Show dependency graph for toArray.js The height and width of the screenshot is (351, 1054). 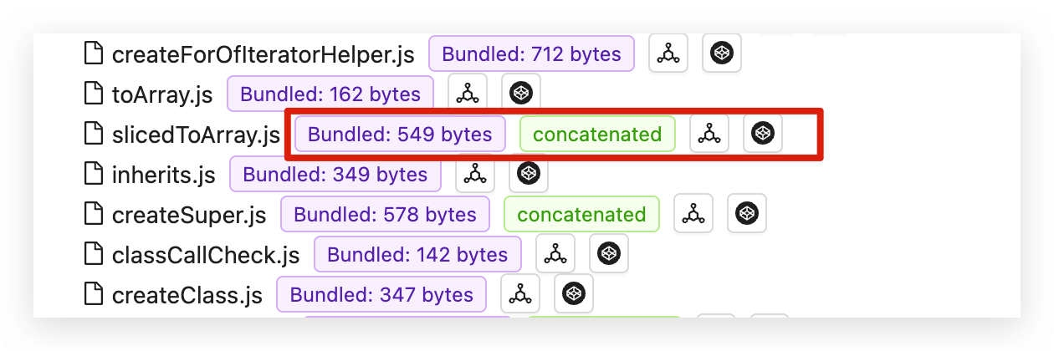coord(467,94)
